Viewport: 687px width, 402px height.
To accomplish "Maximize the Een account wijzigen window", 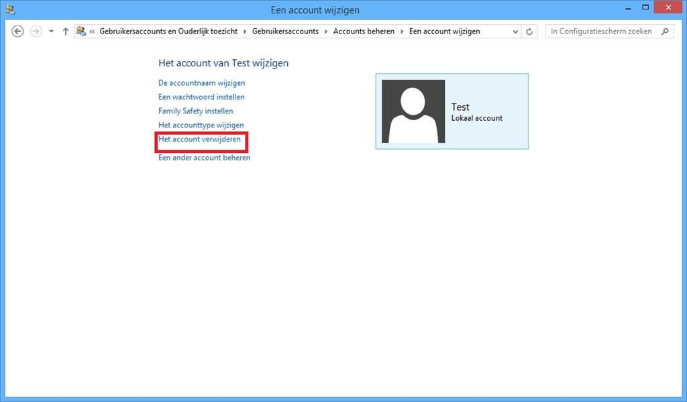I will coord(645,7).
